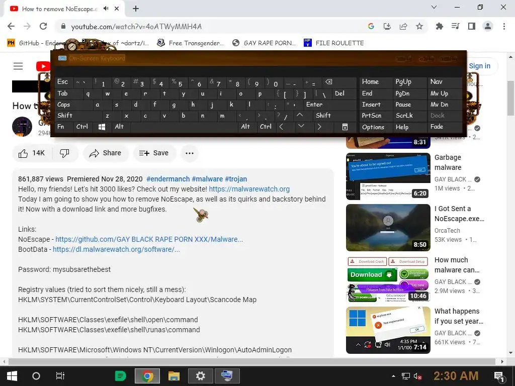The height and width of the screenshot is (386, 515).
Task: Open a new browser tab
Action: click(x=136, y=9)
